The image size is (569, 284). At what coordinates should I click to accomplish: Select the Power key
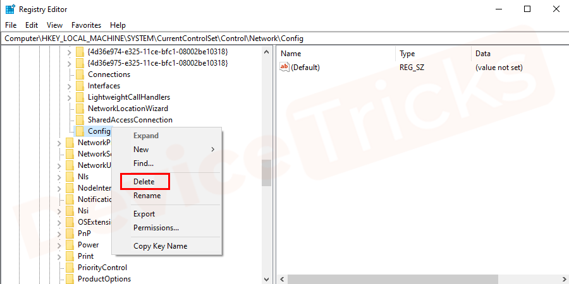click(x=88, y=245)
